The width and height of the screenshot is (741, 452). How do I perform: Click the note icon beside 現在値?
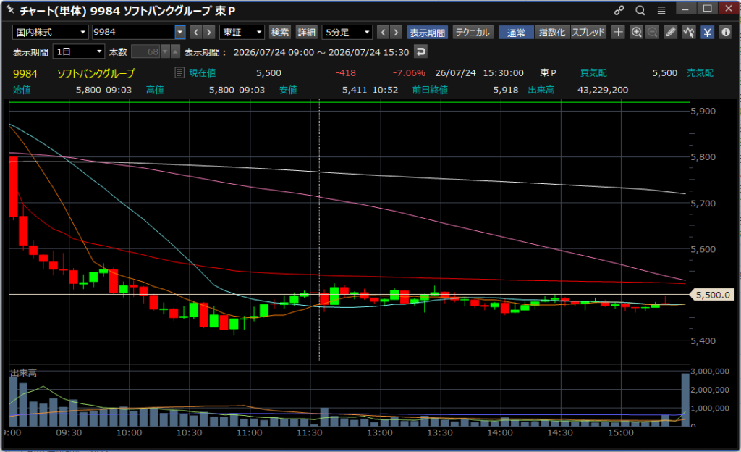tap(179, 72)
